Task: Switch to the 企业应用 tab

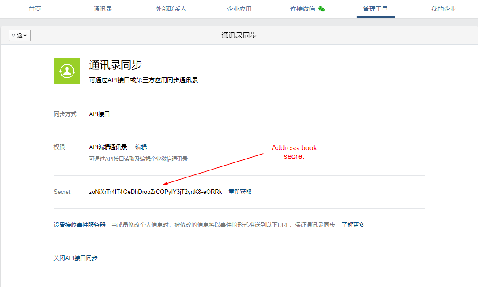Action: pyautogui.click(x=239, y=8)
